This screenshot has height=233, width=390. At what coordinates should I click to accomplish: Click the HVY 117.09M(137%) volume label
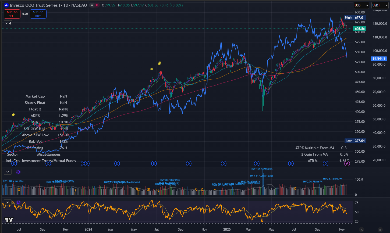point(262,176)
